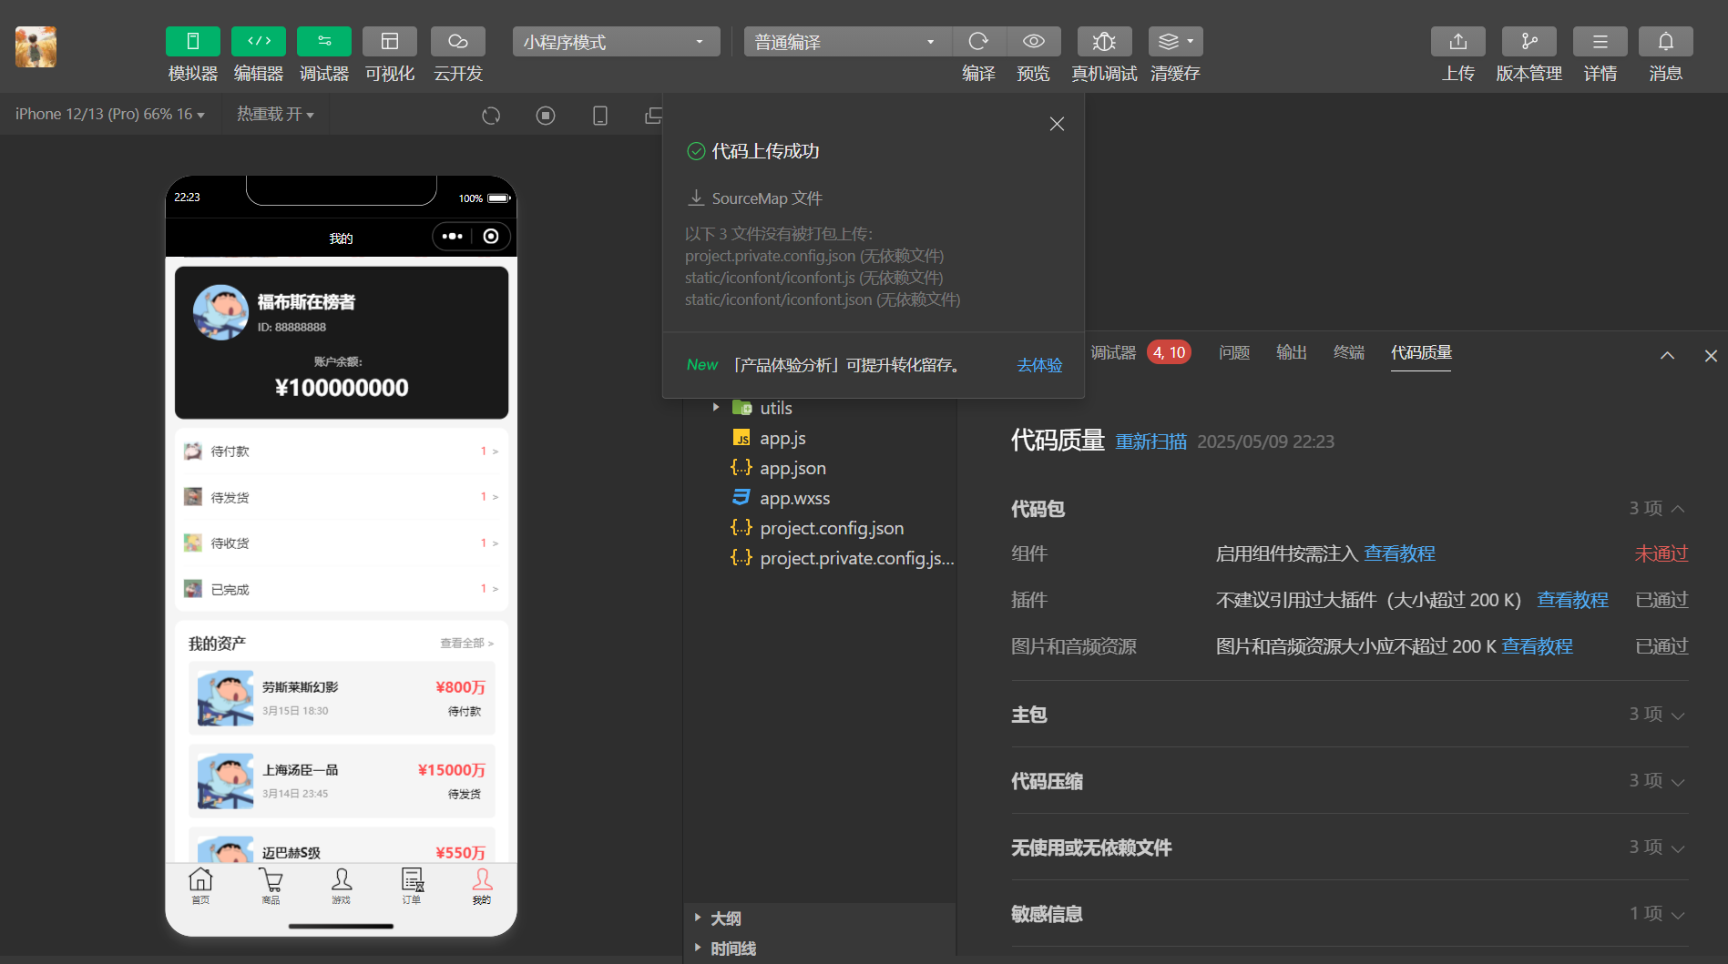This screenshot has width=1728, height=964.
Task: Click the simulator refresh icon
Action: coord(491,116)
